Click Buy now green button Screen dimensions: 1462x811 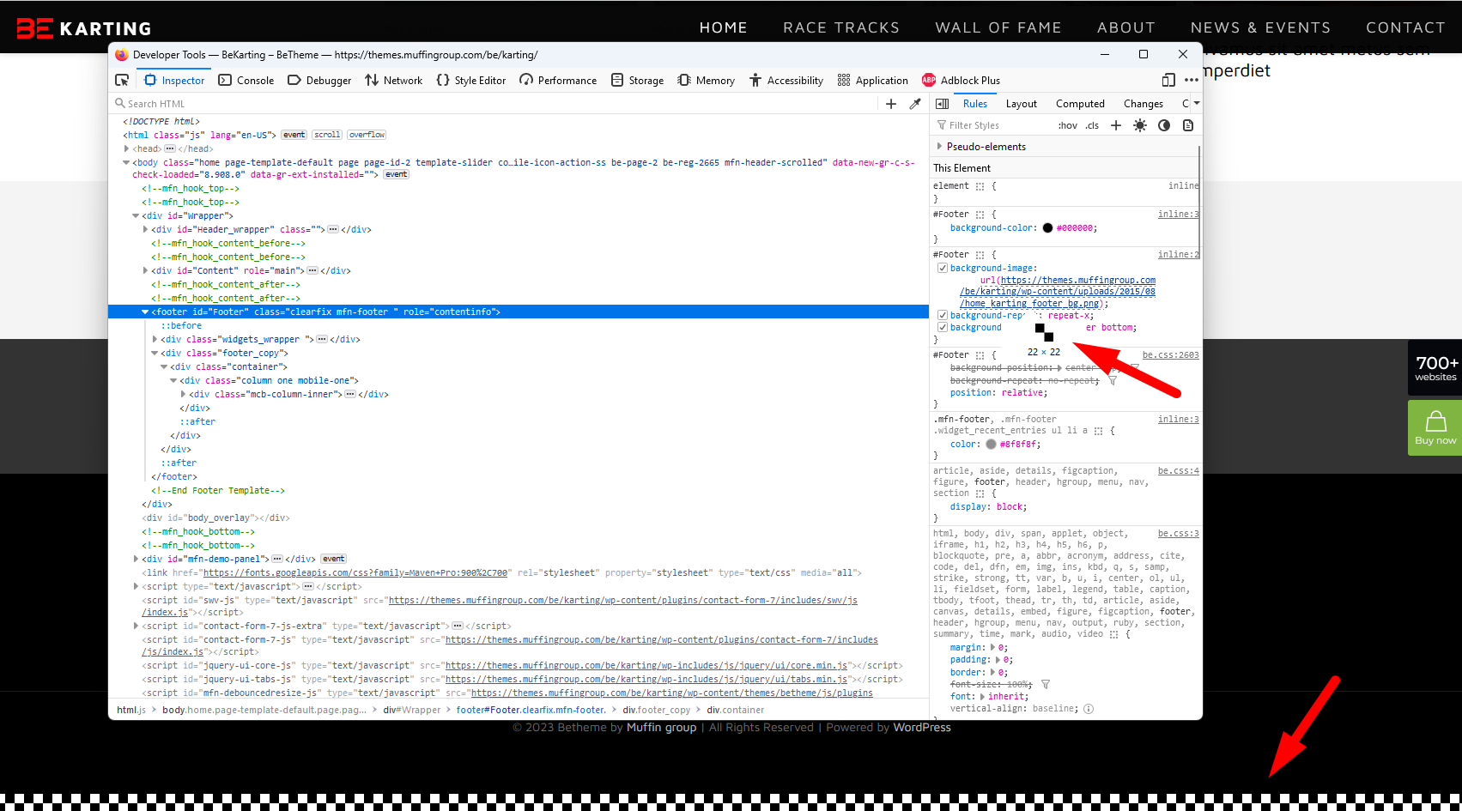(1435, 427)
